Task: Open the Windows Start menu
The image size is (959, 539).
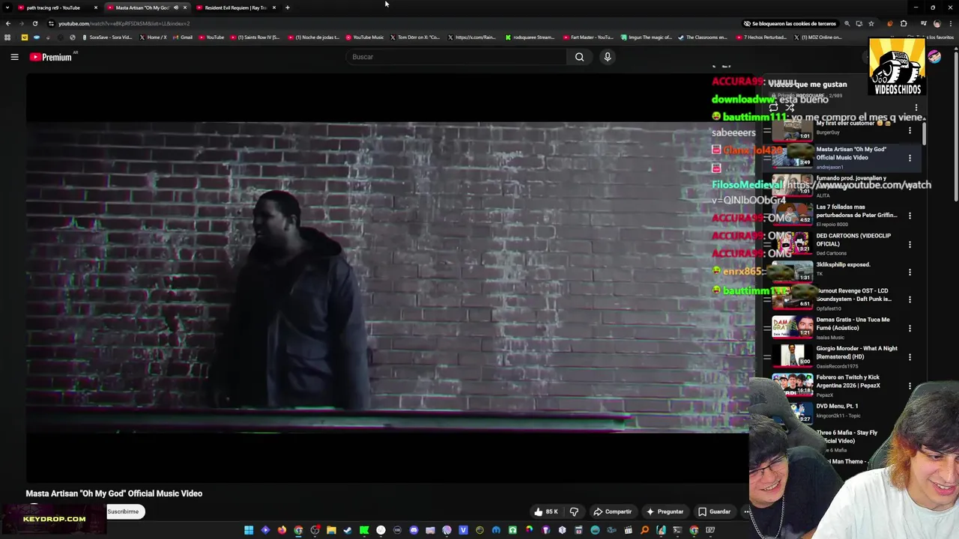Action: tap(249, 530)
